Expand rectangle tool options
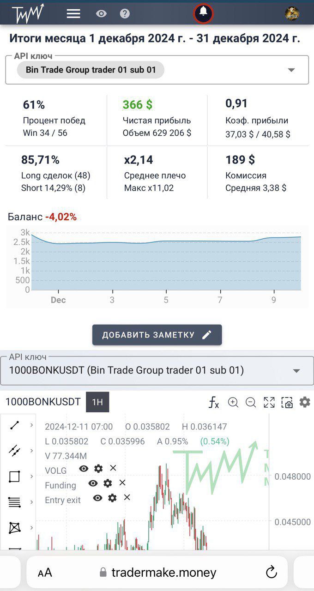Image resolution: width=314 pixels, height=591 pixels. pos(31,476)
